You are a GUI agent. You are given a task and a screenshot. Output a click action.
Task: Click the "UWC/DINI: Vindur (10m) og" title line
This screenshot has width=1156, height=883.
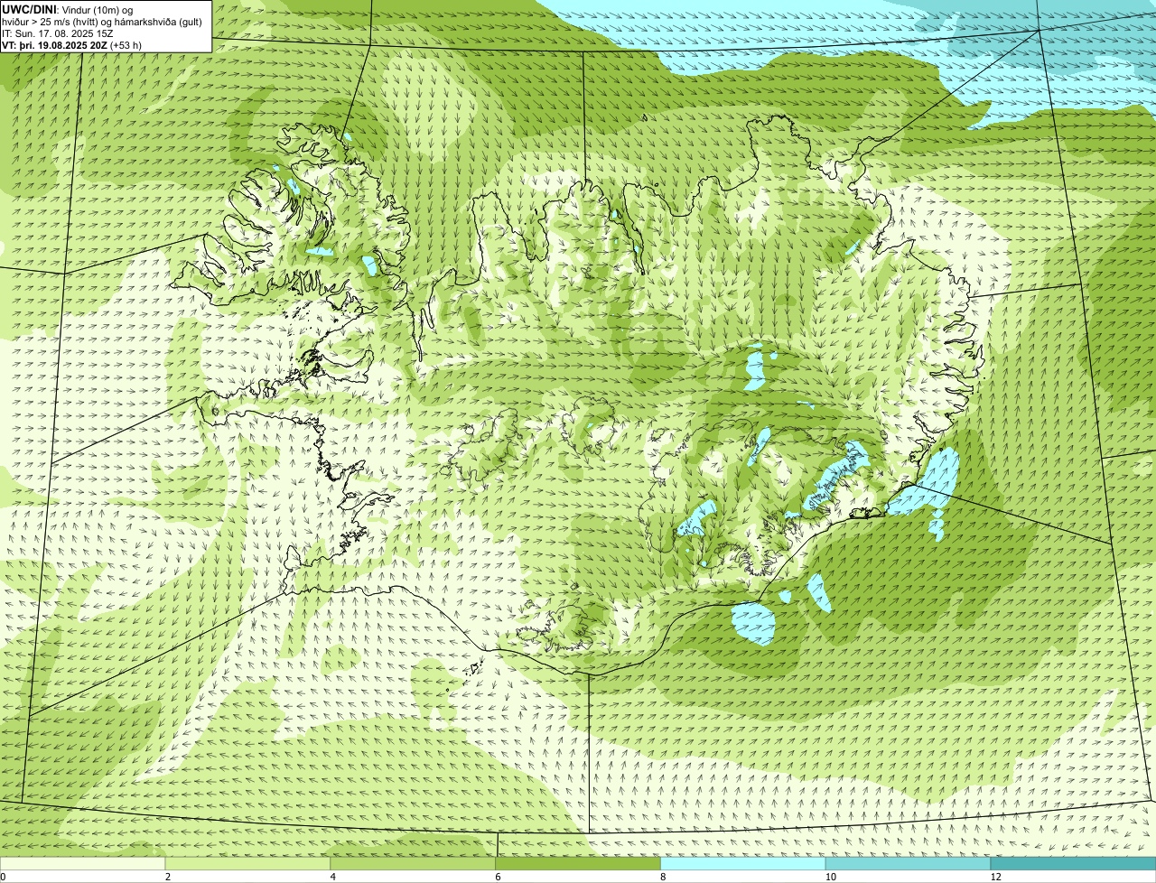(68, 9)
